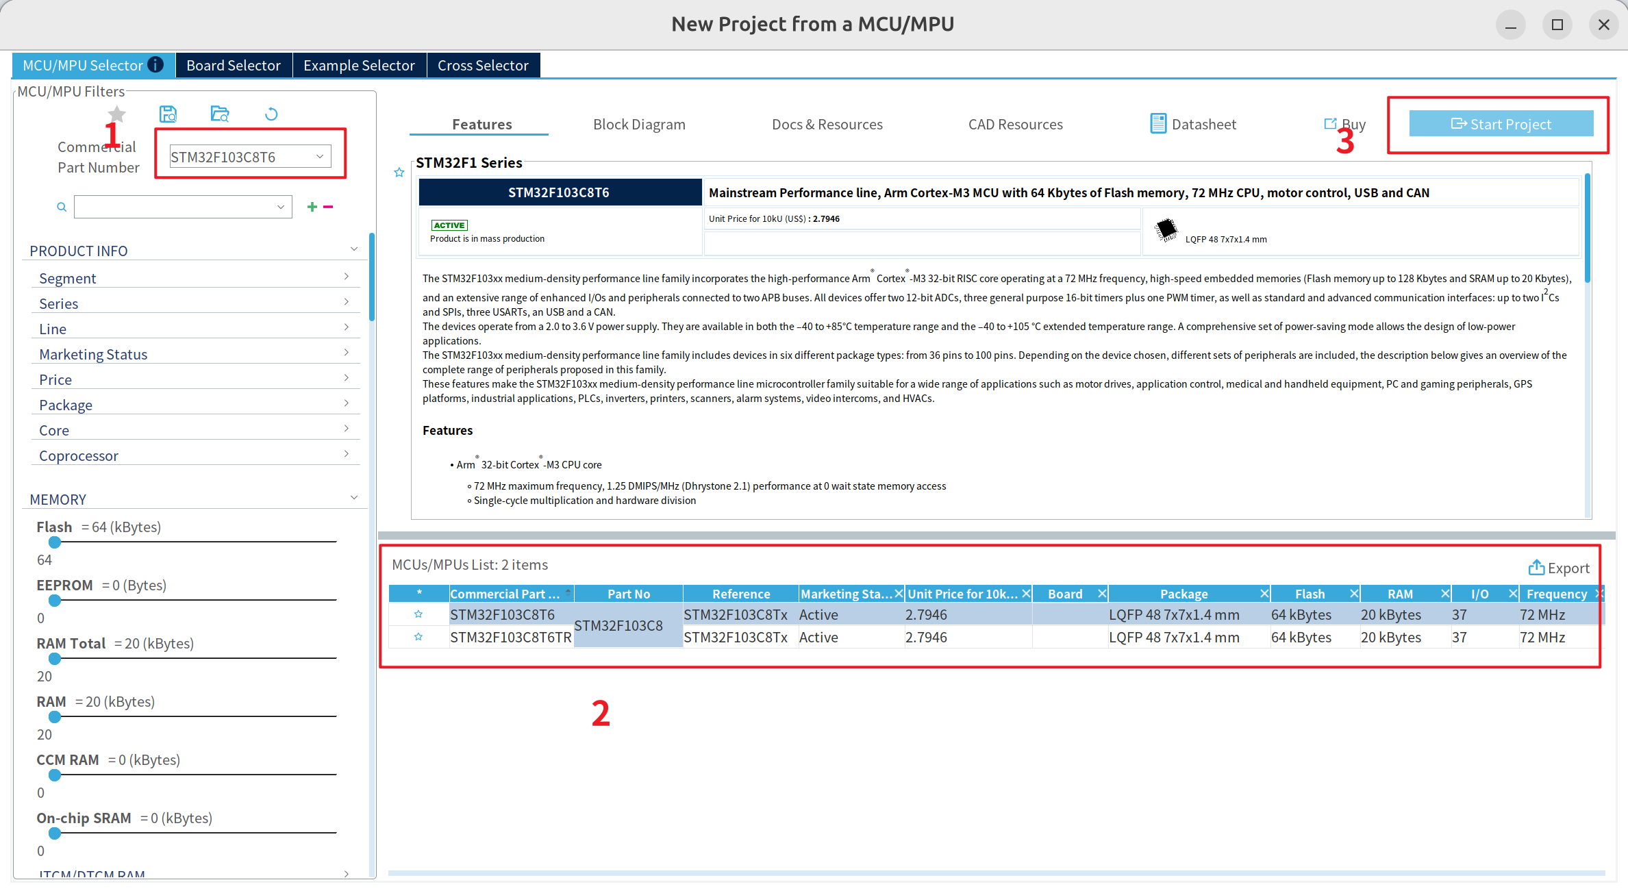Click the reset filters circular arrow icon
Image resolution: width=1628 pixels, height=893 pixels.
[x=271, y=114]
